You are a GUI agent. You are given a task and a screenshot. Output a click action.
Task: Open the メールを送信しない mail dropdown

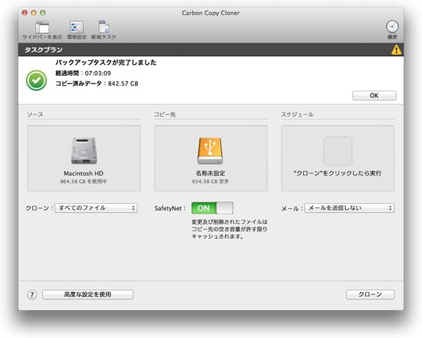point(350,208)
